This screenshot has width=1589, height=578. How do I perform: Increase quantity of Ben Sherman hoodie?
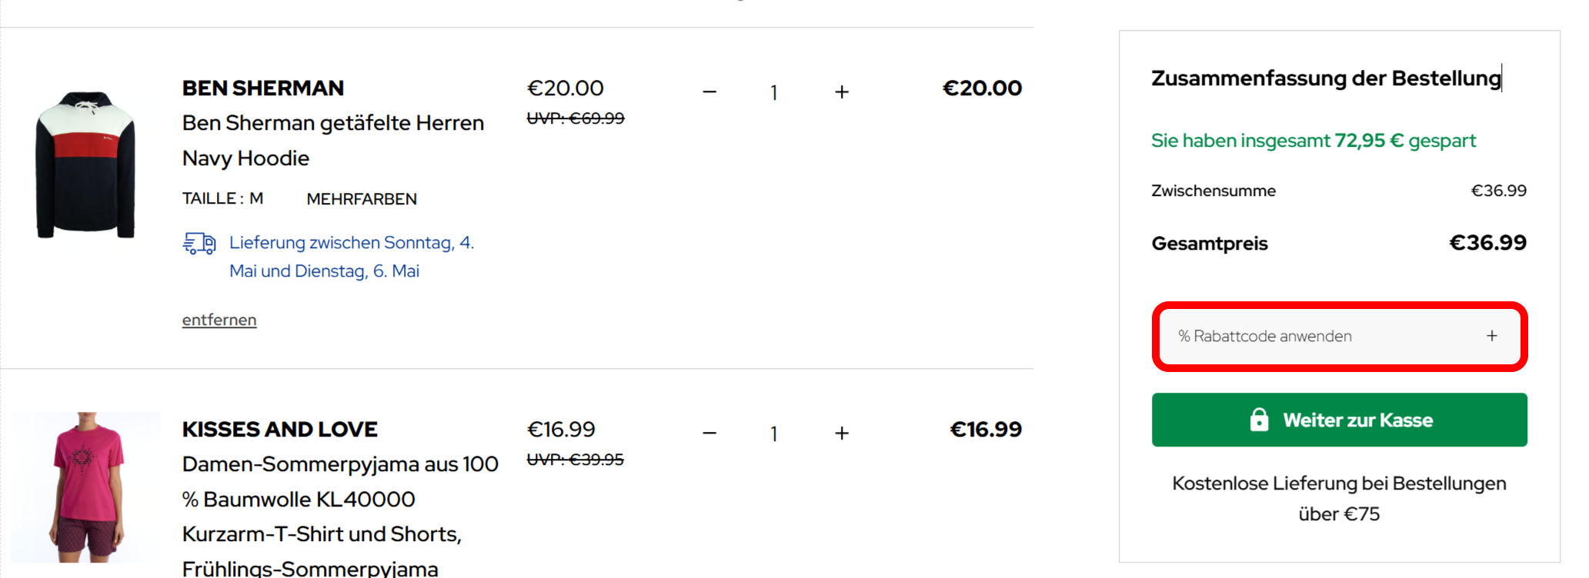click(x=842, y=91)
